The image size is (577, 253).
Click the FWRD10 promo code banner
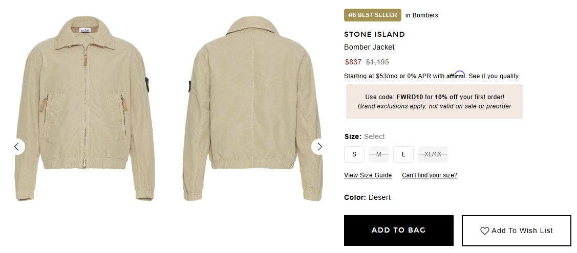coord(434,102)
